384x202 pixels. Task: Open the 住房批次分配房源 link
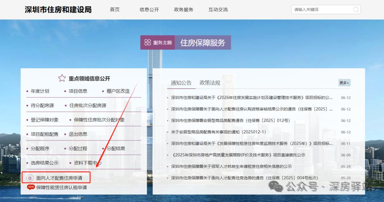click(88, 106)
